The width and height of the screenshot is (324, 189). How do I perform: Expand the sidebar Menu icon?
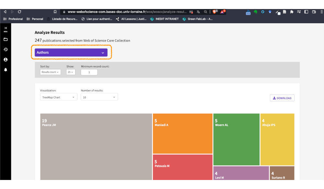(x=6, y=29)
